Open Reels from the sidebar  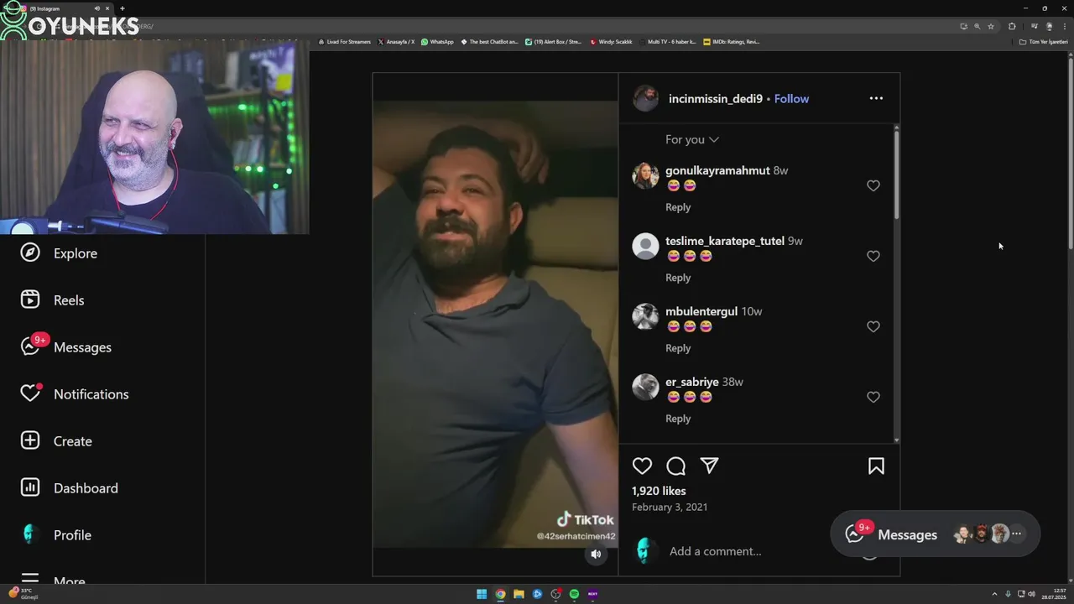pos(52,300)
